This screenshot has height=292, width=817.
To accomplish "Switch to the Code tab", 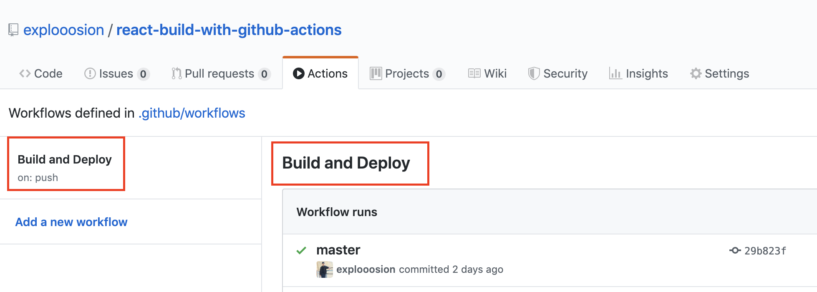I will pyautogui.click(x=41, y=73).
